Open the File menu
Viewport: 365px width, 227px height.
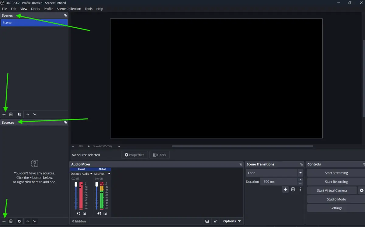click(x=5, y=9)
